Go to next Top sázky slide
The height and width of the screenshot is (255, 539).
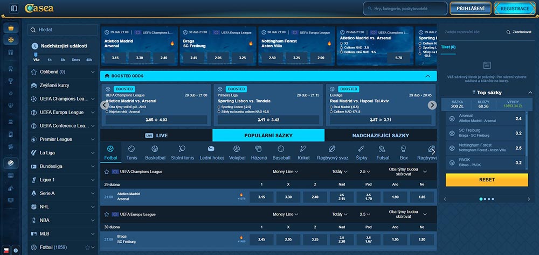pyautogui.click(x=529, y=199)
